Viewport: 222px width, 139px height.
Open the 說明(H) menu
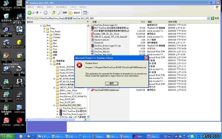[x=83, y=7]
